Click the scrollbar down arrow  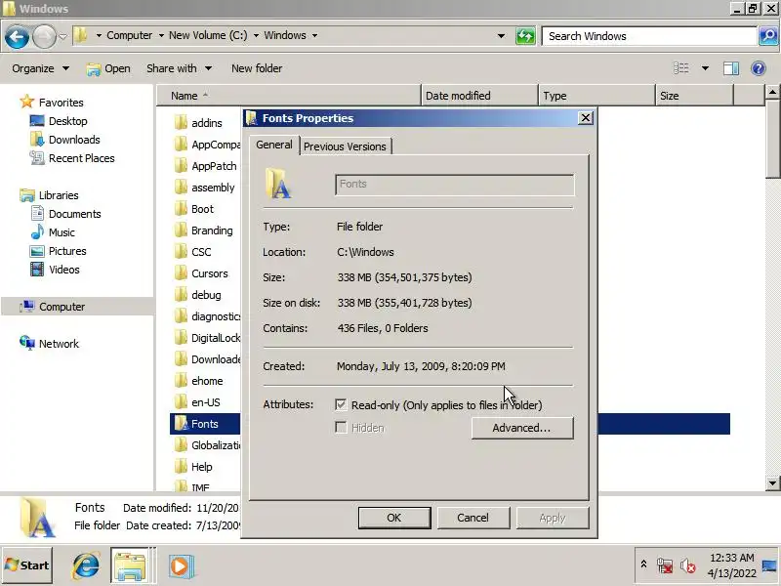pos(772,482)
